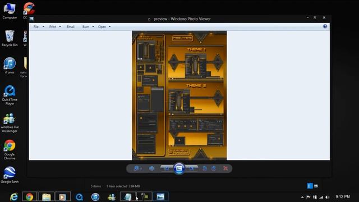The image size is (359, 202).
Task: Select the QuickTime Player desktop shortcut
Action: pyautogui.click(x=10, y=95)
